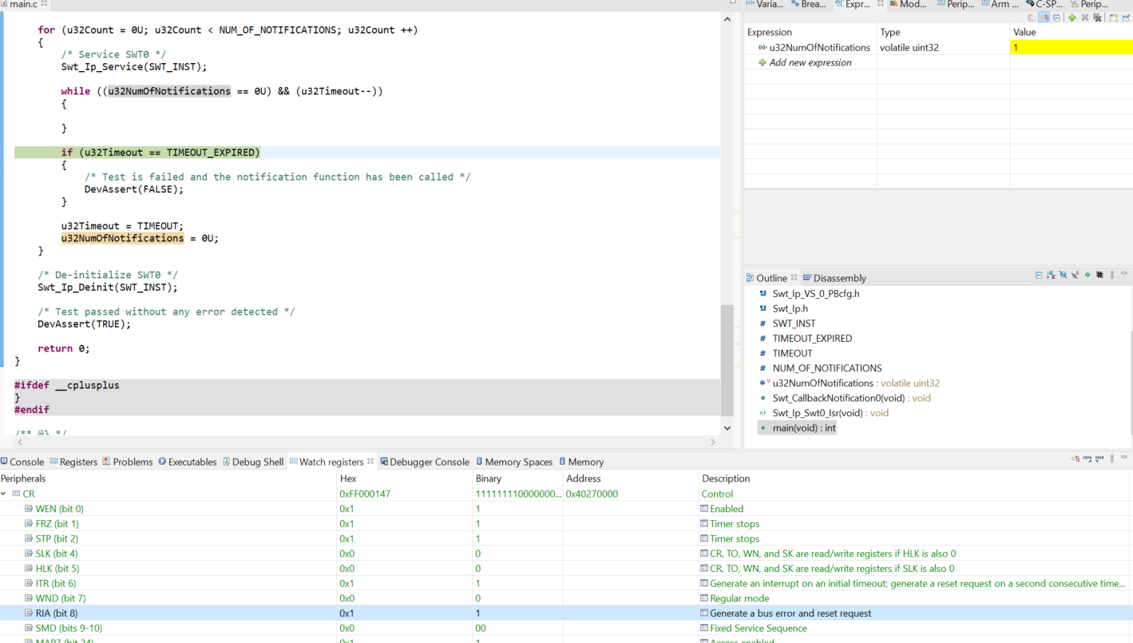The image size is (1133, 643).
Task: Sort Outline entries alphabetically
Action: click(1051, 275)
